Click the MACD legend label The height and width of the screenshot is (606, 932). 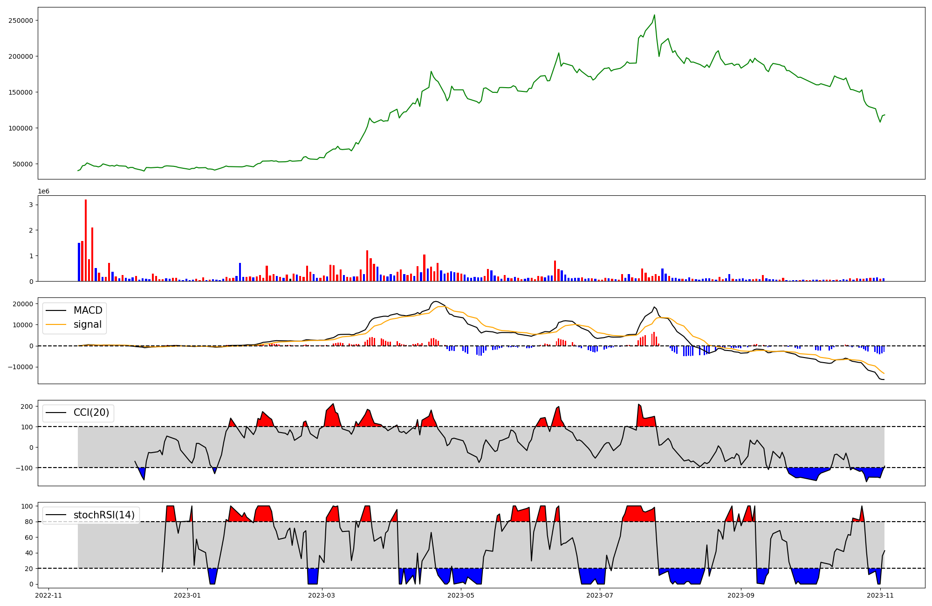88,310
